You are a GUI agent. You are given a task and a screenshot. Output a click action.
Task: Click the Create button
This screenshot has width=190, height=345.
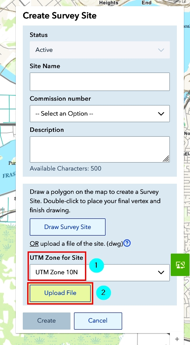tap(46, 321)
